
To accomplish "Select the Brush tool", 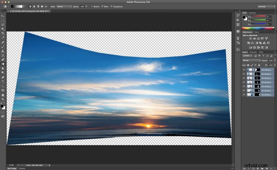I will (x=3, y=47).
